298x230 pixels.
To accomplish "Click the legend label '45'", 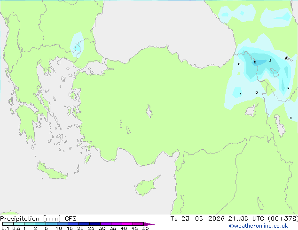I will (134, 228).
